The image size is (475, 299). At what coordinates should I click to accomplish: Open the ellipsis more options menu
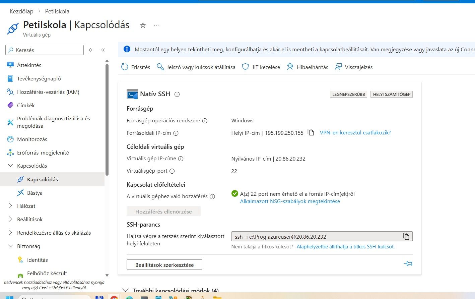click(156, 25)
